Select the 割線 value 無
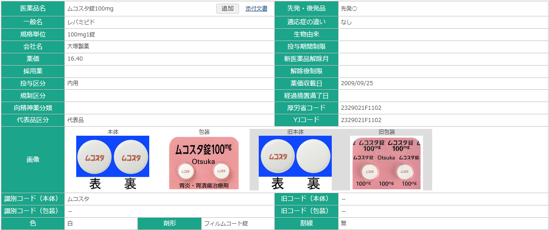 coord(344,224)
